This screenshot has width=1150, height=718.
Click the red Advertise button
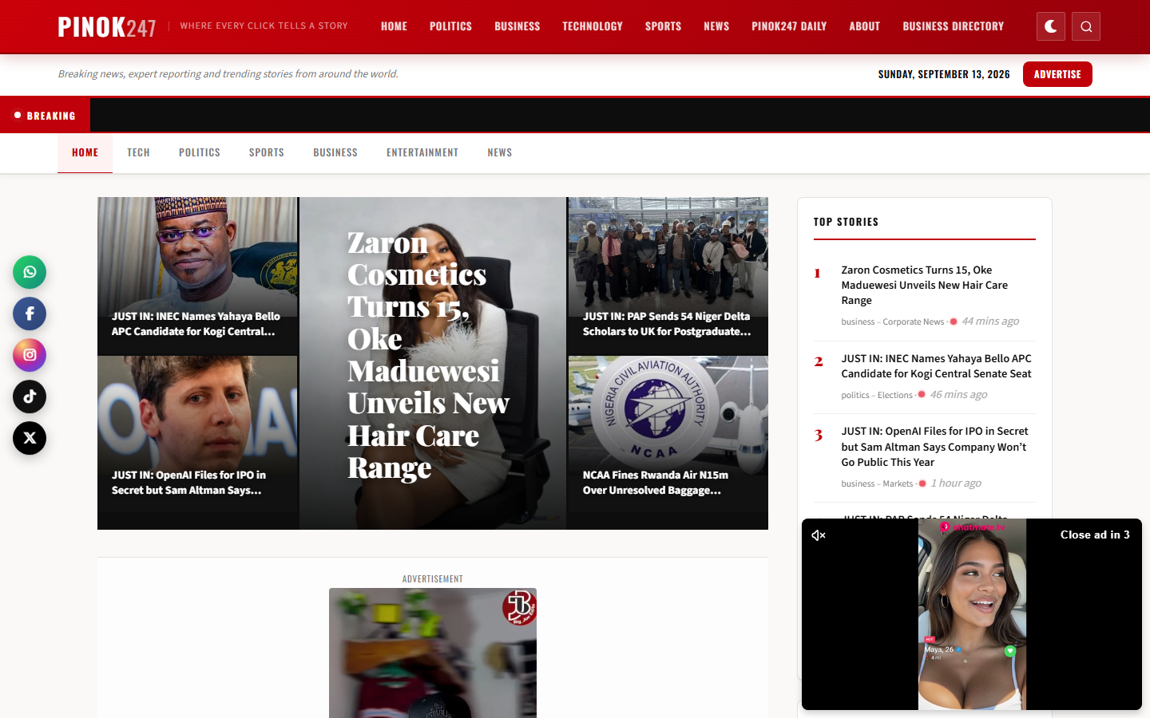point(1057,74)
